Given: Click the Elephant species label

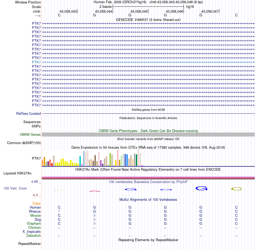Looking at the screenshot, I should [34, 223].
